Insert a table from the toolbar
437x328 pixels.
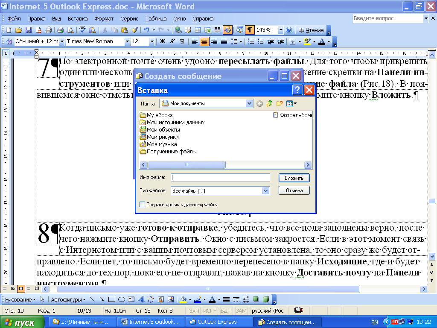point(198,30)
